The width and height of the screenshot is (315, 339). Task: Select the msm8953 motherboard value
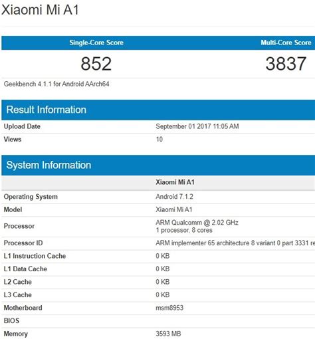tap(169, 308)
